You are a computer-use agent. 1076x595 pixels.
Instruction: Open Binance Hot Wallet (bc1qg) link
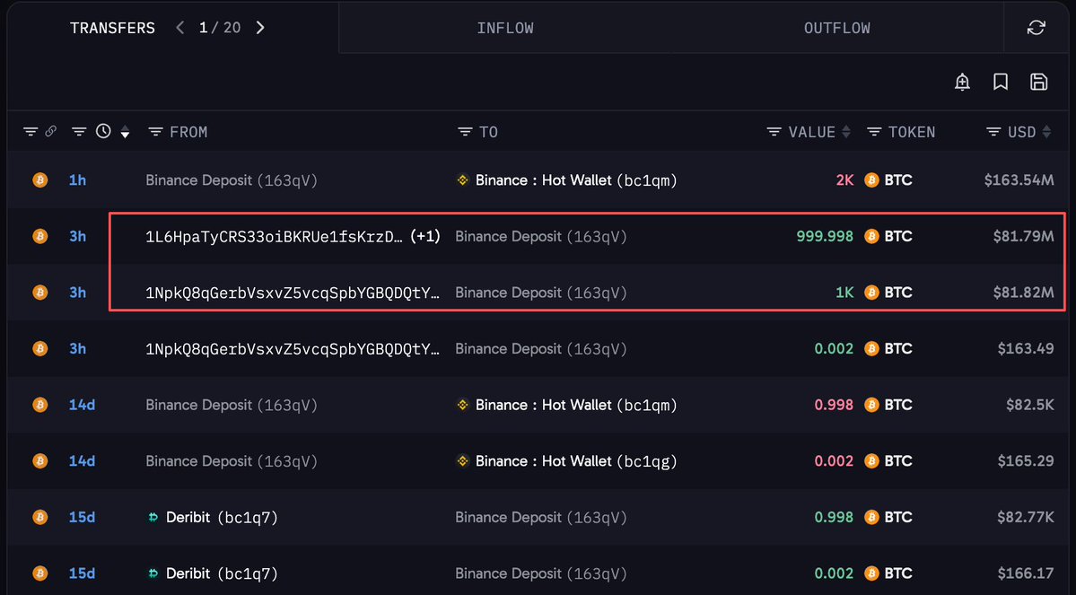click(576, 462)
